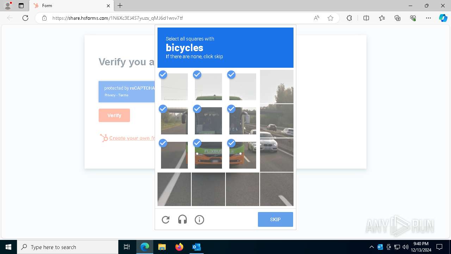Add this page to favorites
The image size is (451, 254).
click(330, 18)
